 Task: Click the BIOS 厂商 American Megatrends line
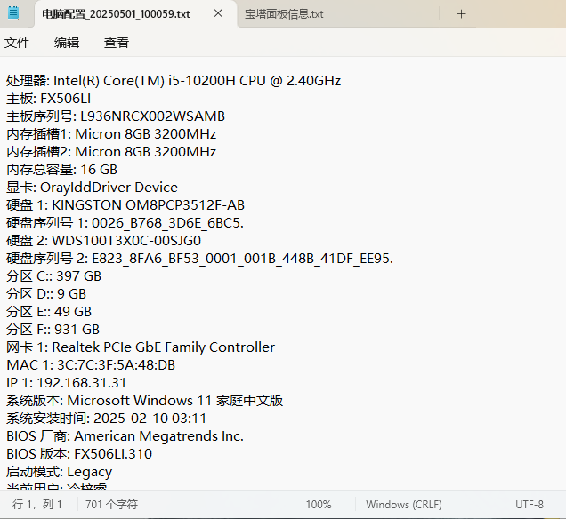[125, 436]
